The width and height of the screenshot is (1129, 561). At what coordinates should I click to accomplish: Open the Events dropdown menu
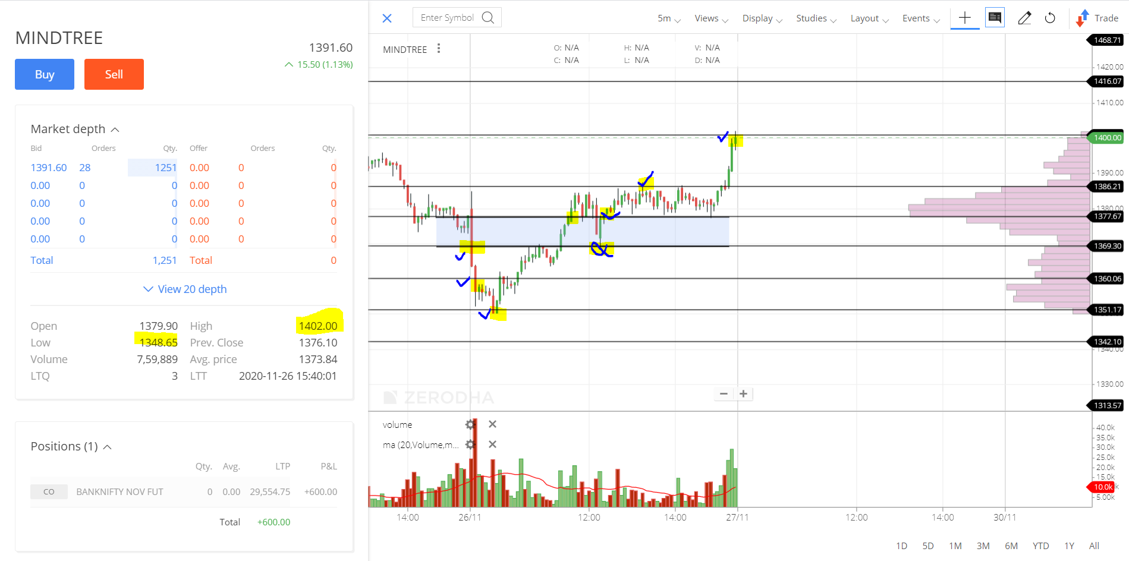[921, 18]
